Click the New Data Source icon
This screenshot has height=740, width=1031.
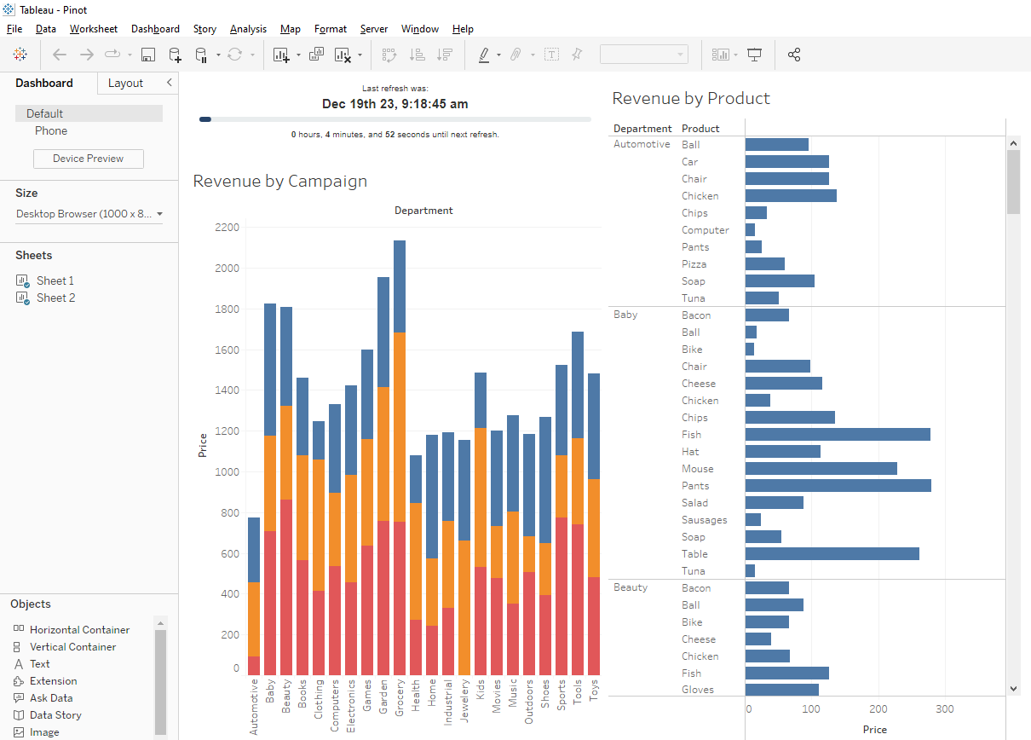click(x=174, y=55)
